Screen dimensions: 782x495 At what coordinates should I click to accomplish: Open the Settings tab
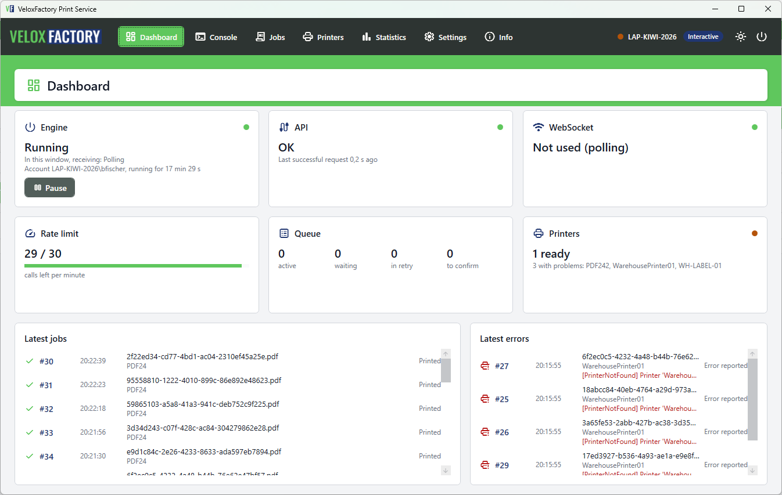click(445, 37)
